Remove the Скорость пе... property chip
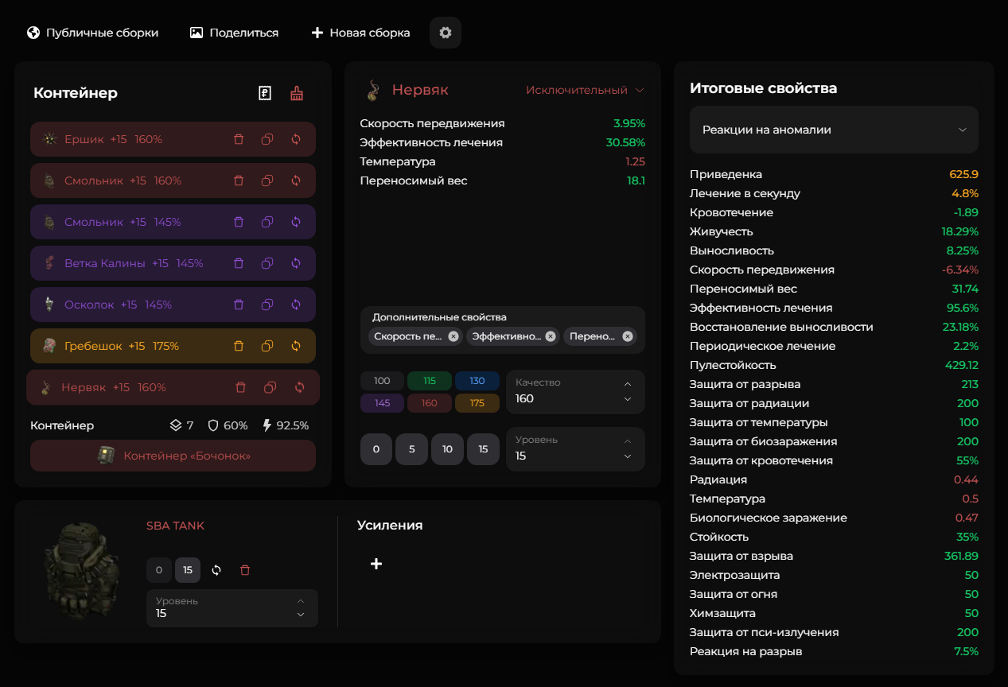This screenshot has width=1008, height=687. point(453,336)
